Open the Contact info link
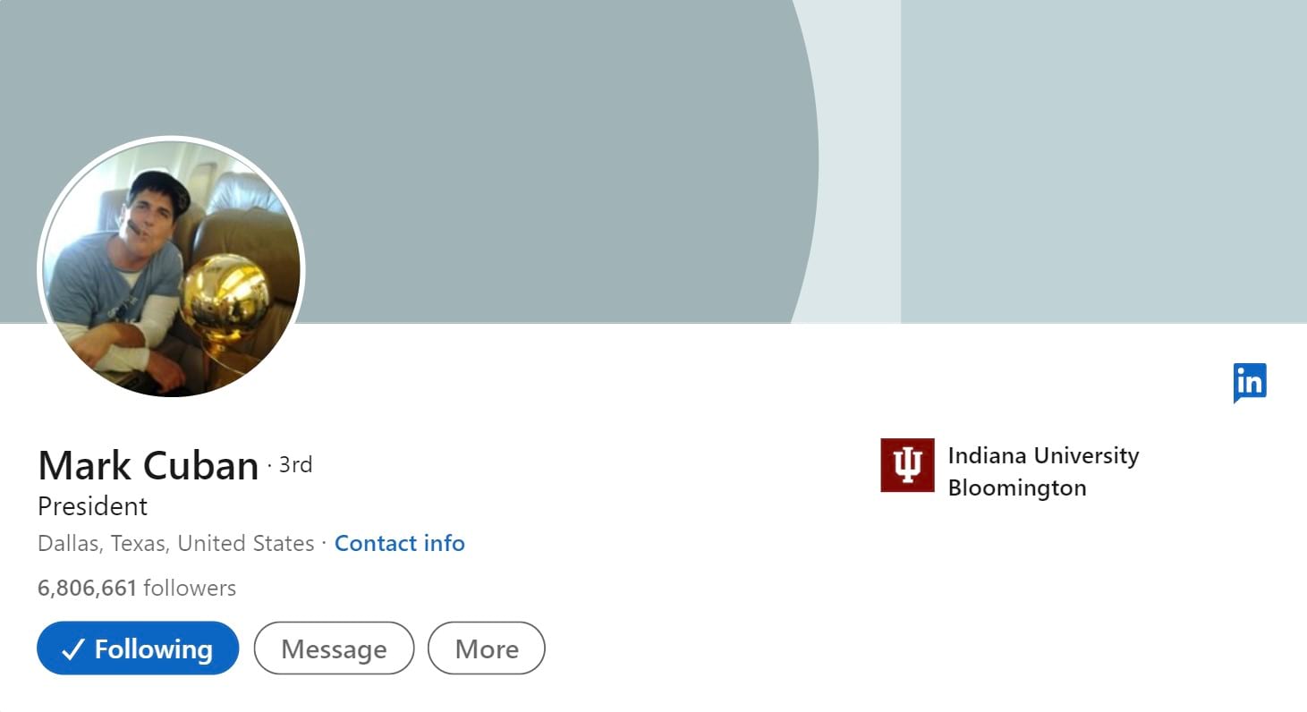The height and width of the screenshot is (712, 1307). pyautogui.click(x=400, y=543)
